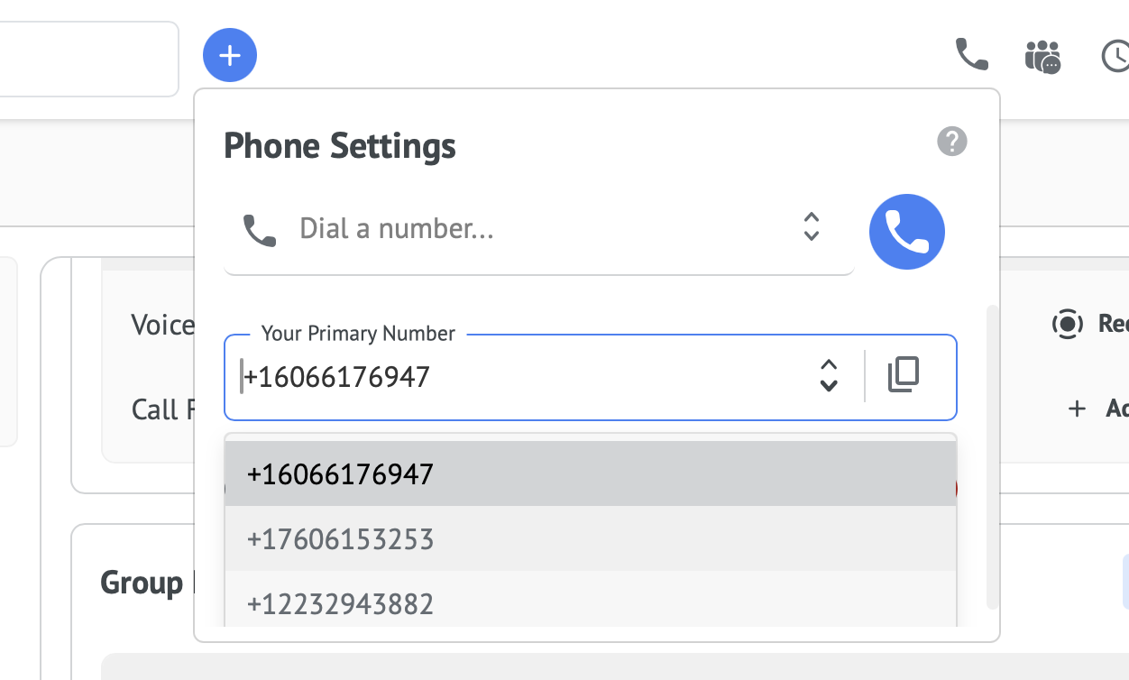Click the clock history icon
The height and width of the screenshot is (680, 1129).
pos(1116,56)
